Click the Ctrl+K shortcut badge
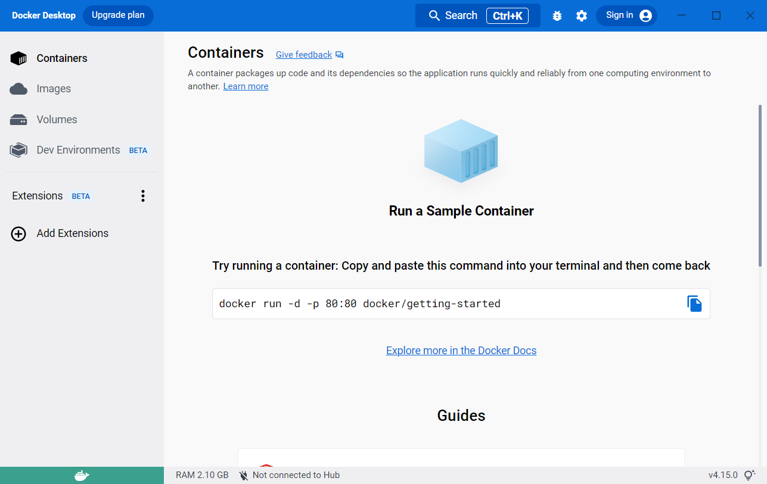Viewport: 767px width, 484px height. tap(507, 16)
